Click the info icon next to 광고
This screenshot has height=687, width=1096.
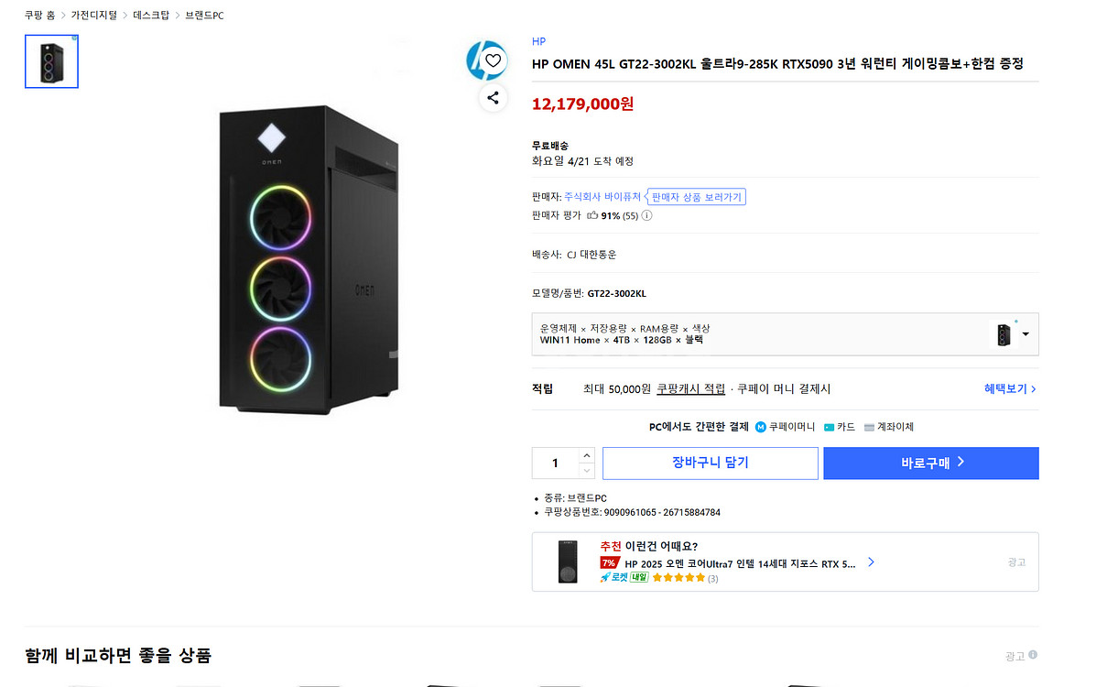pos(1033,656)
